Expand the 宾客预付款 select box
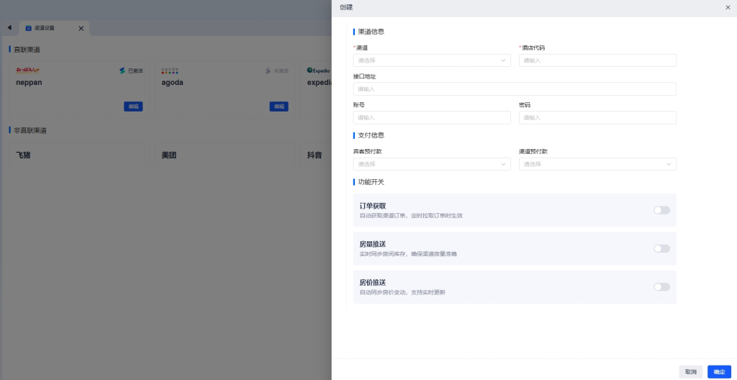Screen dimensions: 737x380 click(x=432, y=164)
